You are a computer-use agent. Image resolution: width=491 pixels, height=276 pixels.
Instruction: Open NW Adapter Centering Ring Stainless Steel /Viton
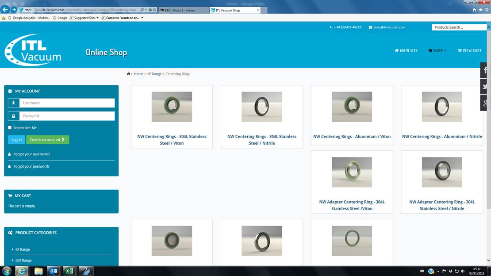(352, 205)
